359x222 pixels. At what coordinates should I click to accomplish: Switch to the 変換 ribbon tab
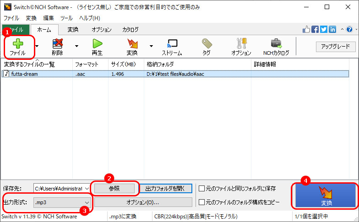(x=73, y=29)
